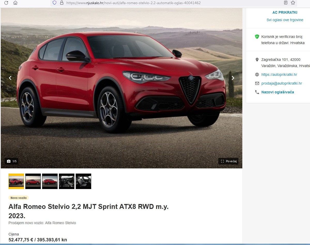Bookmark this page with the star icon
The image size is (310, 245).
(x=293, y=3)
